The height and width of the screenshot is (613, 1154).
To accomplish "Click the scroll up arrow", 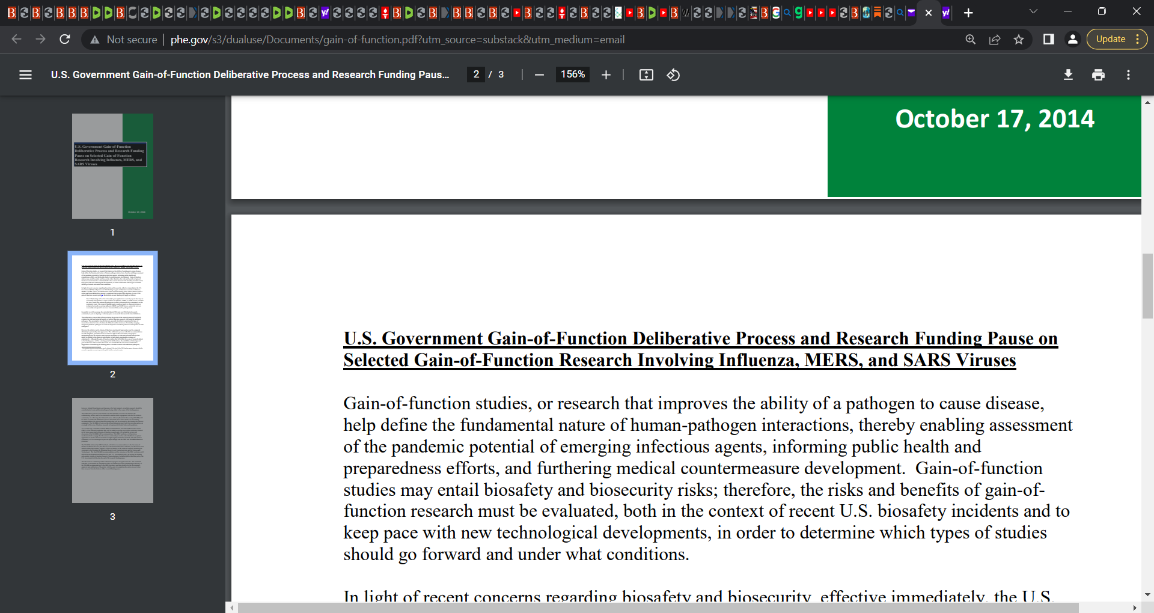I will 1147,102.
